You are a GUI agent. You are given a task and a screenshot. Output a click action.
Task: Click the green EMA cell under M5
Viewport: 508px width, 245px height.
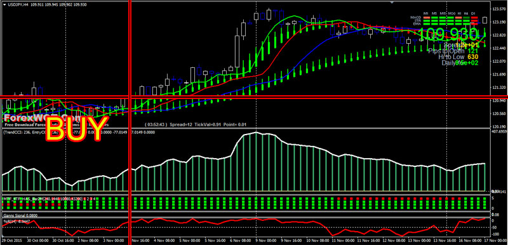tap(434, 23)
